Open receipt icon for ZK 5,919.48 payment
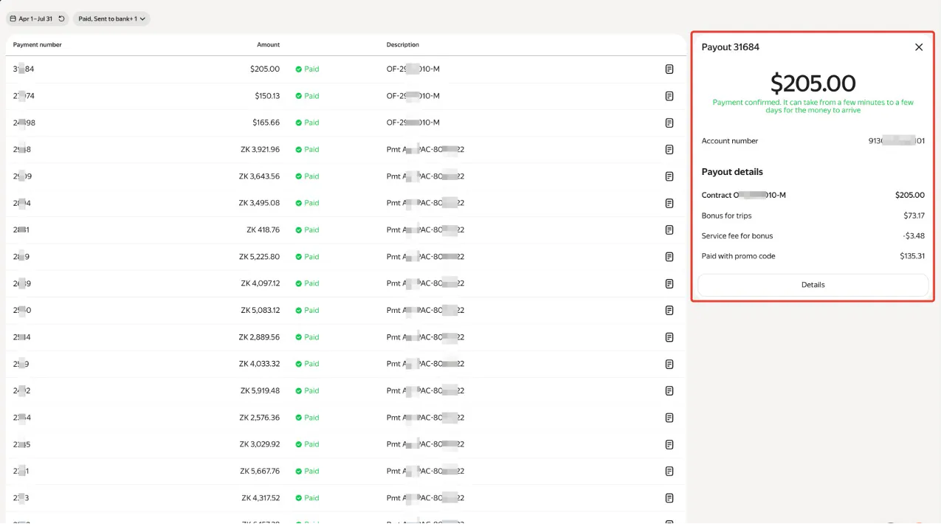 pos(669,391)
